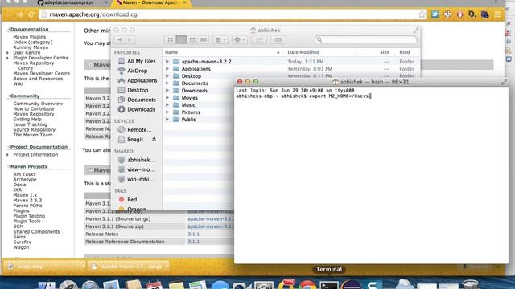Click Finder share button
This screenshot has width=515, height=289.
(x=259, y=39)
